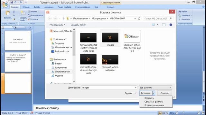Click Восстановить reset slide icon
The width and height of the screenshot is (206, 115).
(29, 15)
